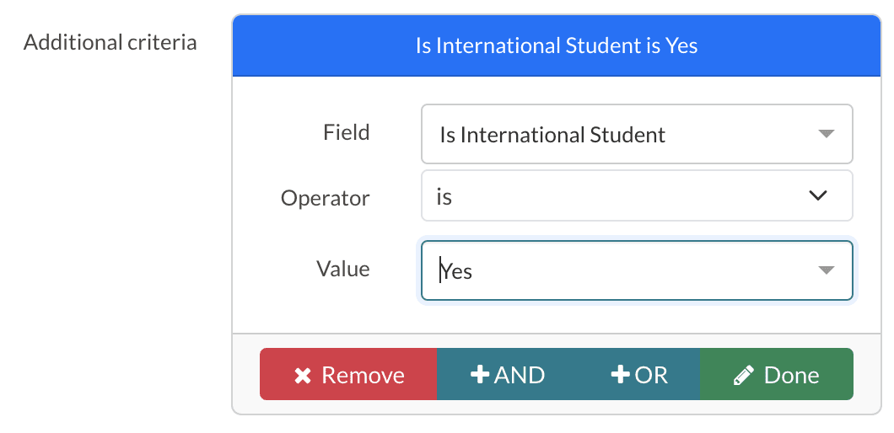Image resolution: width=894 pixels, height=433 pixels.
Task: Click the Field label
Action: [x=346, y=132]
